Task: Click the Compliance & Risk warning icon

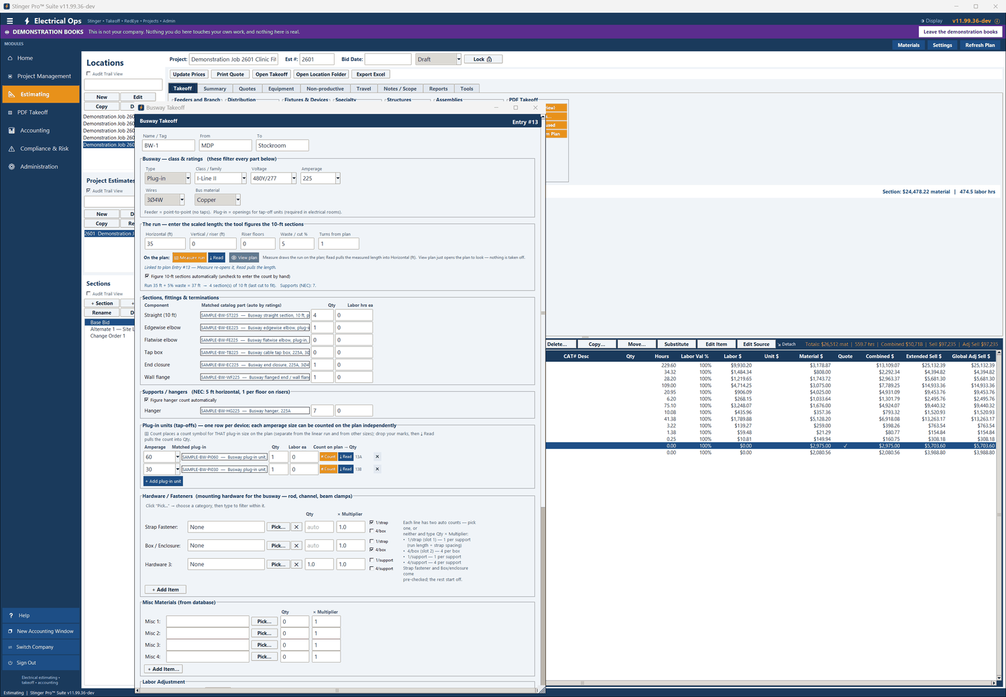Action: [11, 149]
